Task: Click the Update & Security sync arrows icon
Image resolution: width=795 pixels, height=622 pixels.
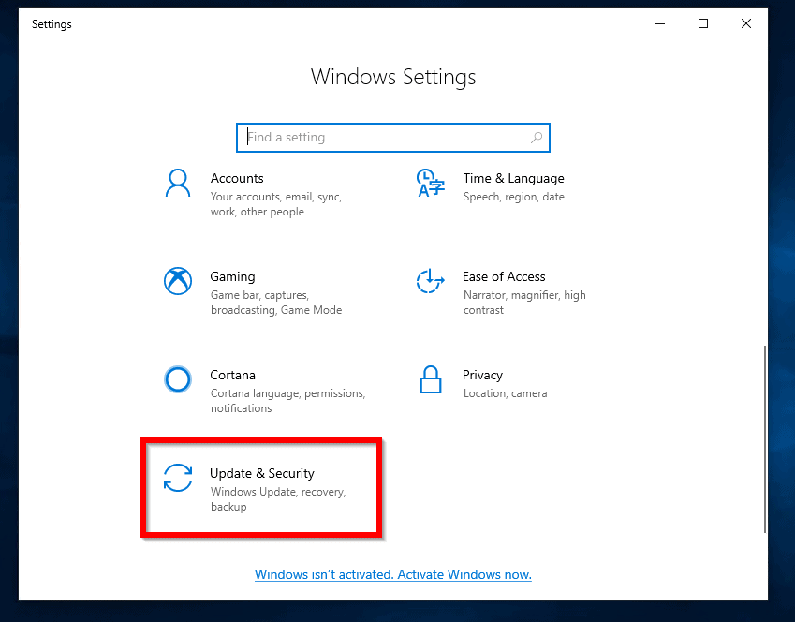Action: pyautogui.click(x=178, y=479)
